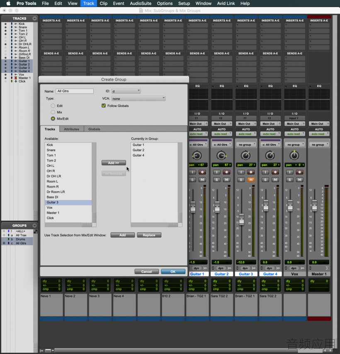Click OK in Create Group dialog
This screenshot has height=354, width=340.
point(173,272)
